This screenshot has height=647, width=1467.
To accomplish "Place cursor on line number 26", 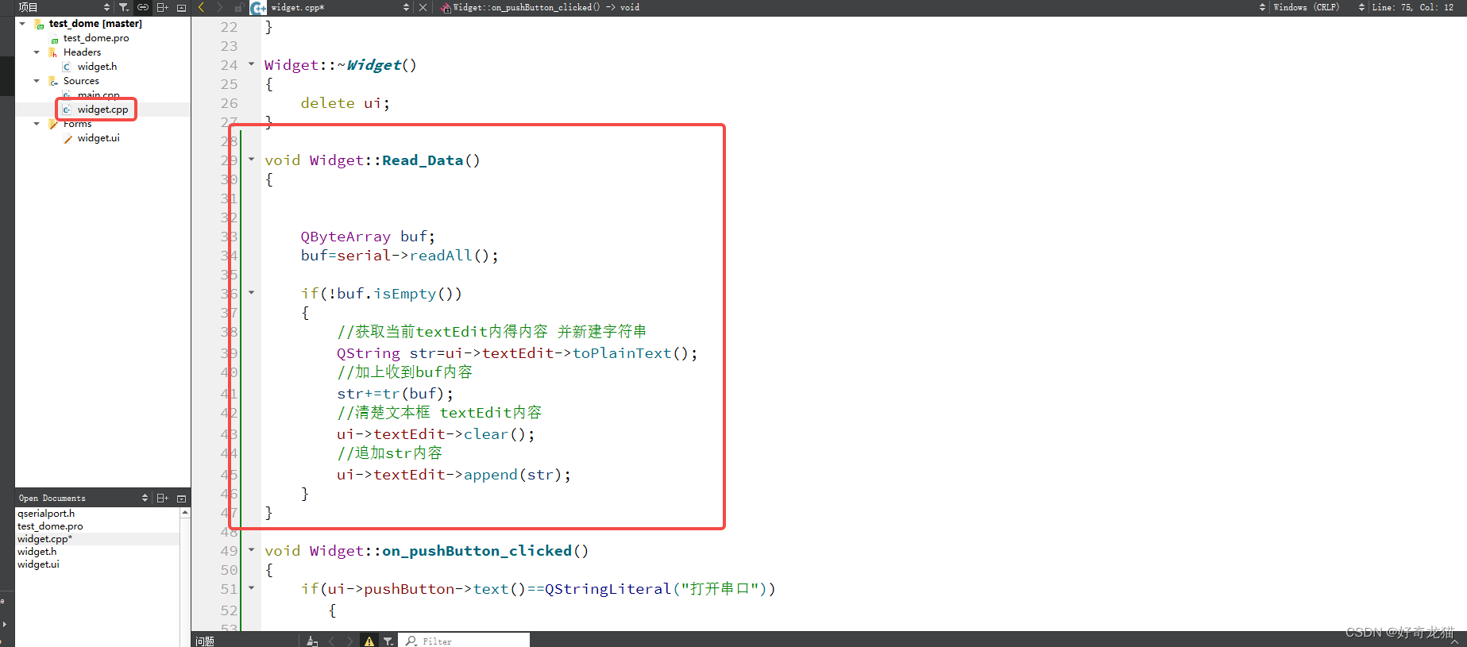I will coord(229,103).
